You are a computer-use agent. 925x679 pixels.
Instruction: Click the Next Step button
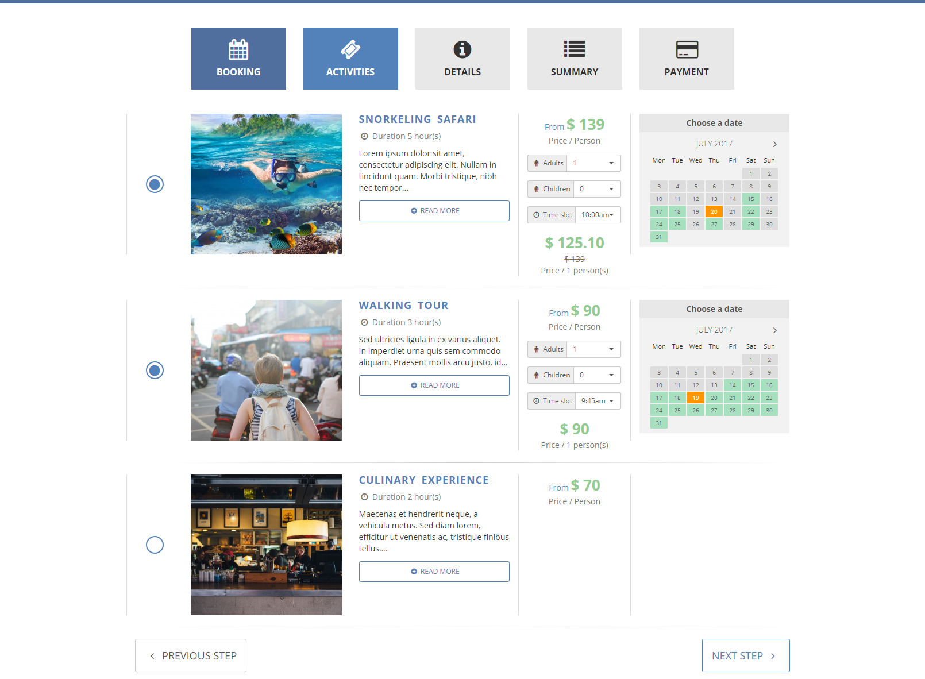(x=745, y=655)
